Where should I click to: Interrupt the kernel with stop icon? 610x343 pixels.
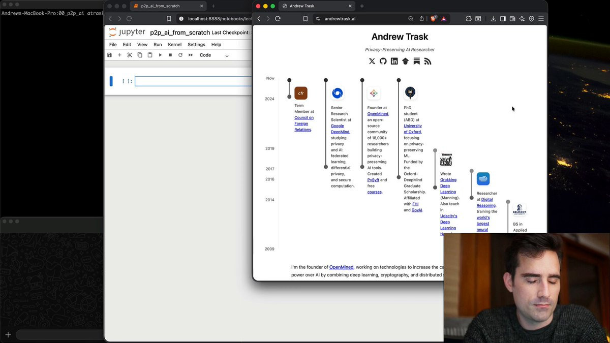[x=170, y=55]
